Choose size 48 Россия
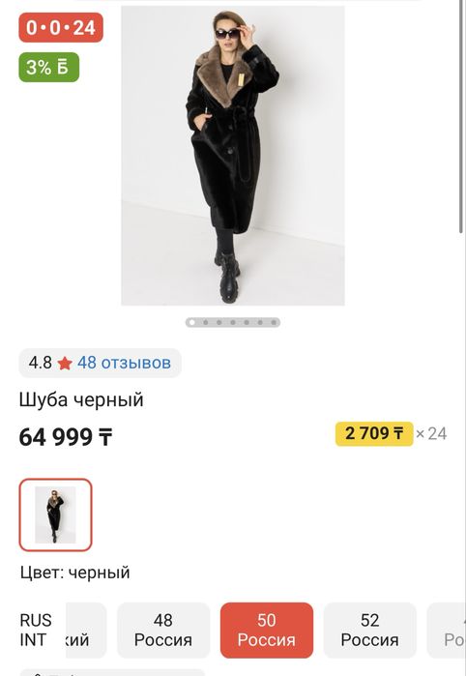Screen dimensions: 466x676 163,631
